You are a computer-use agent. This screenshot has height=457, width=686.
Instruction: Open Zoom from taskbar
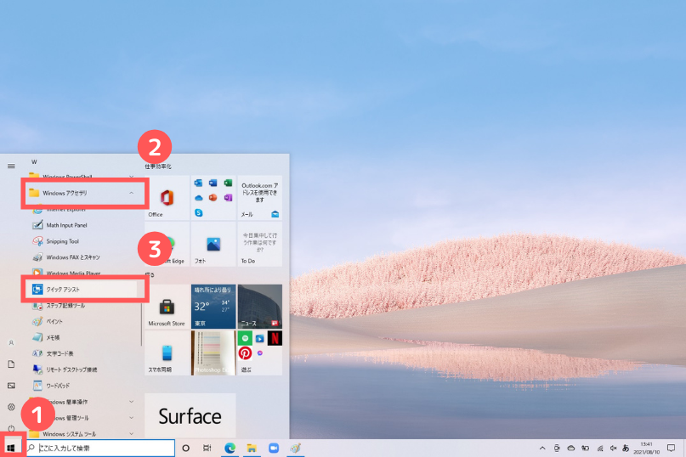click(274, 448)
